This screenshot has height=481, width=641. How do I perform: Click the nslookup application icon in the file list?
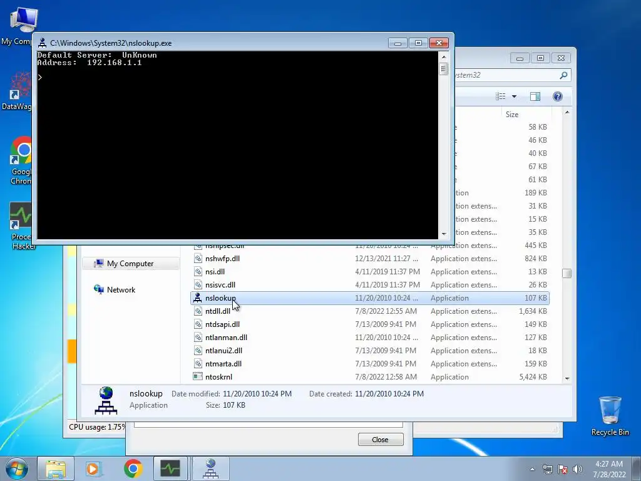[198, 297]
